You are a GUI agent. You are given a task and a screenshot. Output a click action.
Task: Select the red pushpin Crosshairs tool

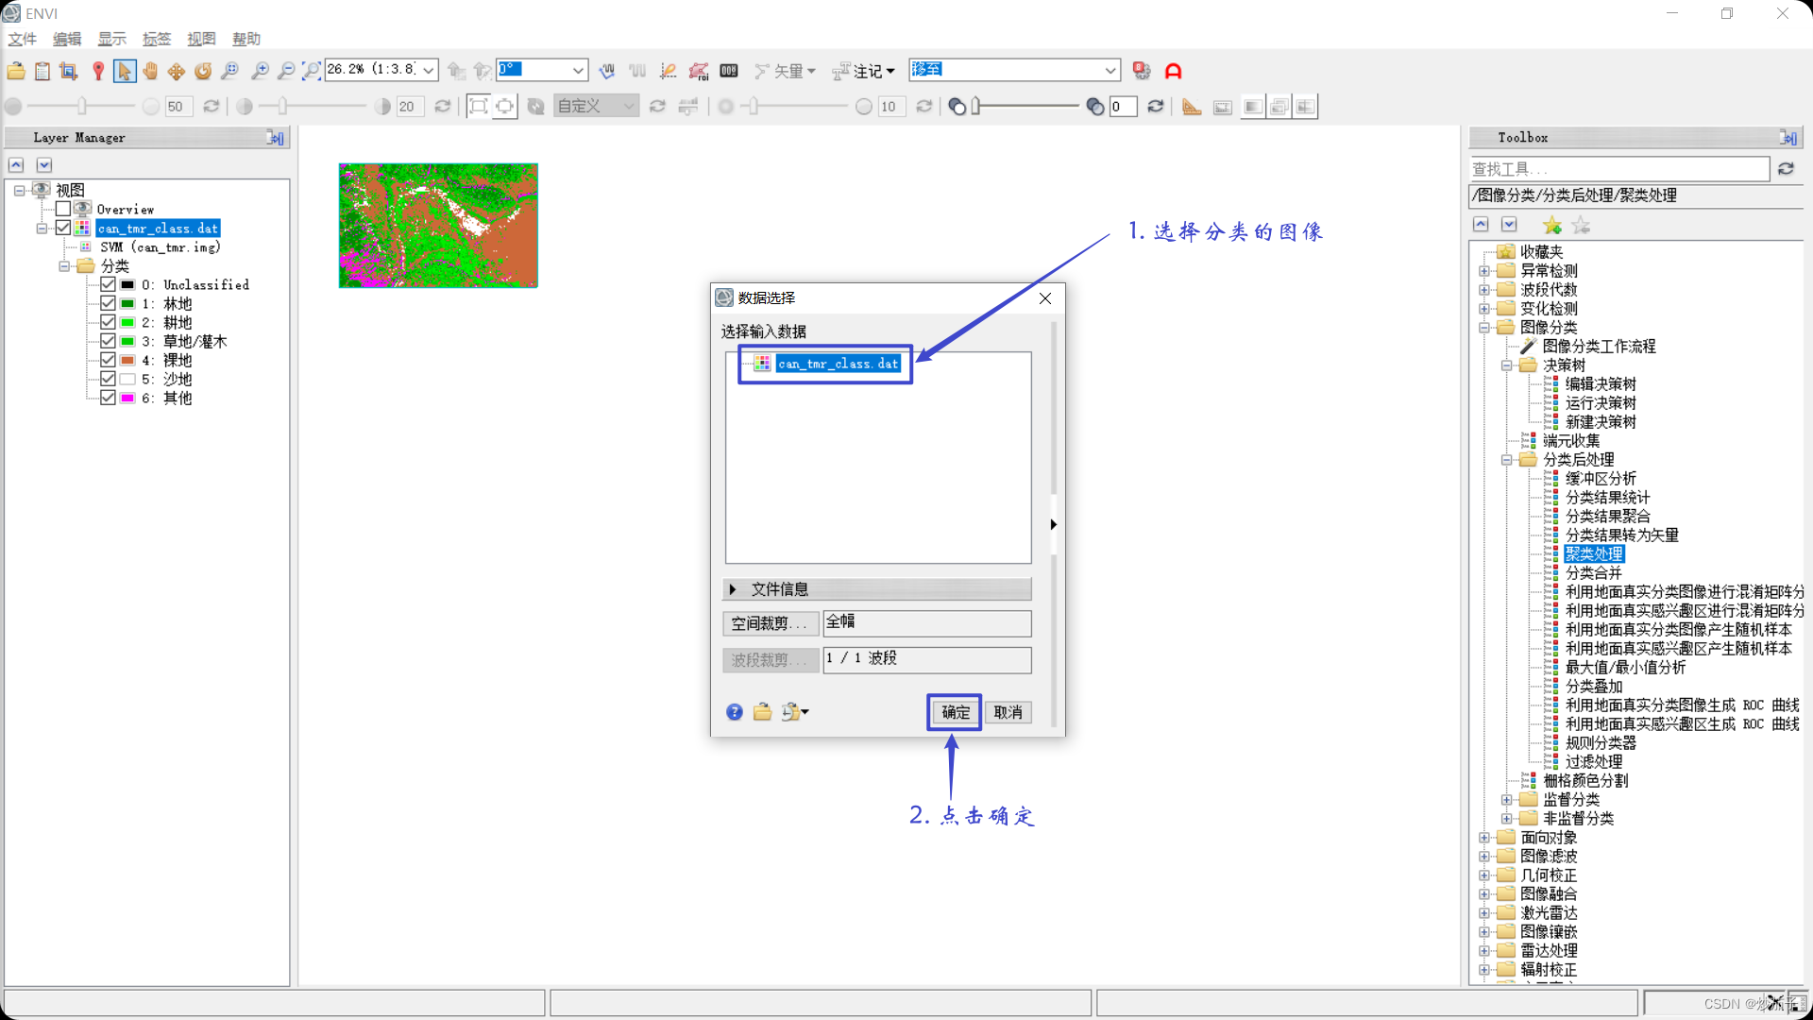(x=98, y=71)
